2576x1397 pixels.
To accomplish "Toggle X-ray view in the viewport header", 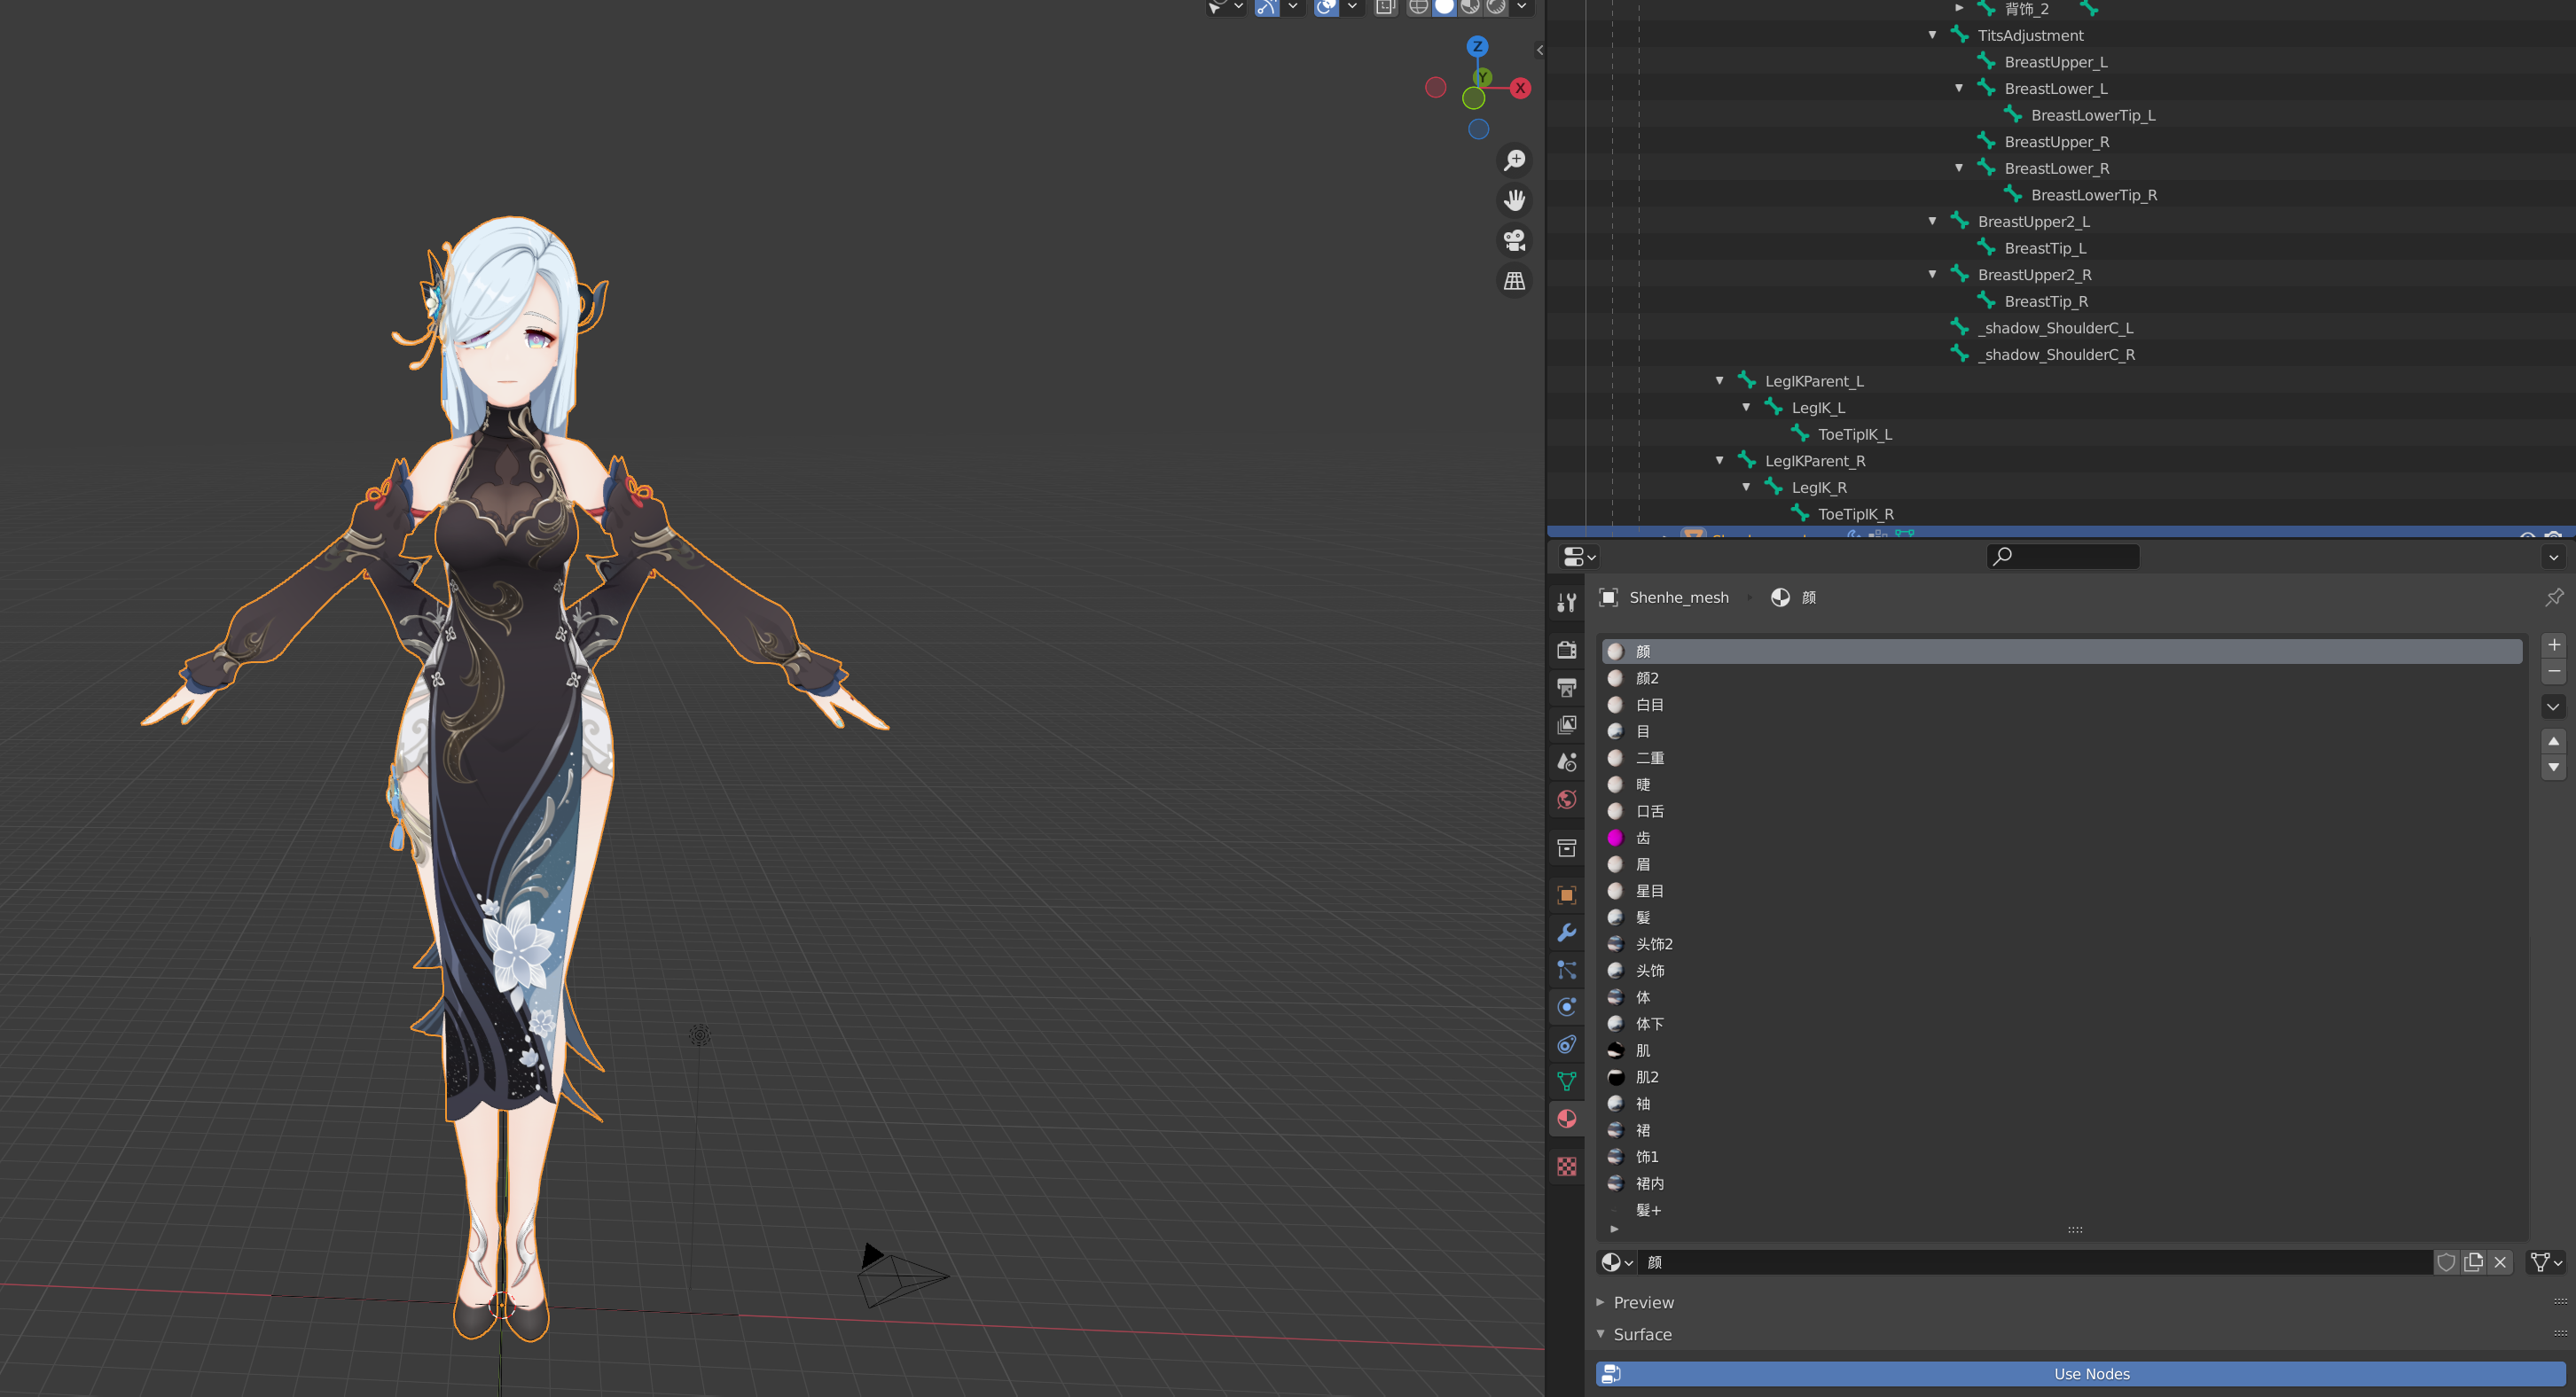I will tap(1385, 7).
